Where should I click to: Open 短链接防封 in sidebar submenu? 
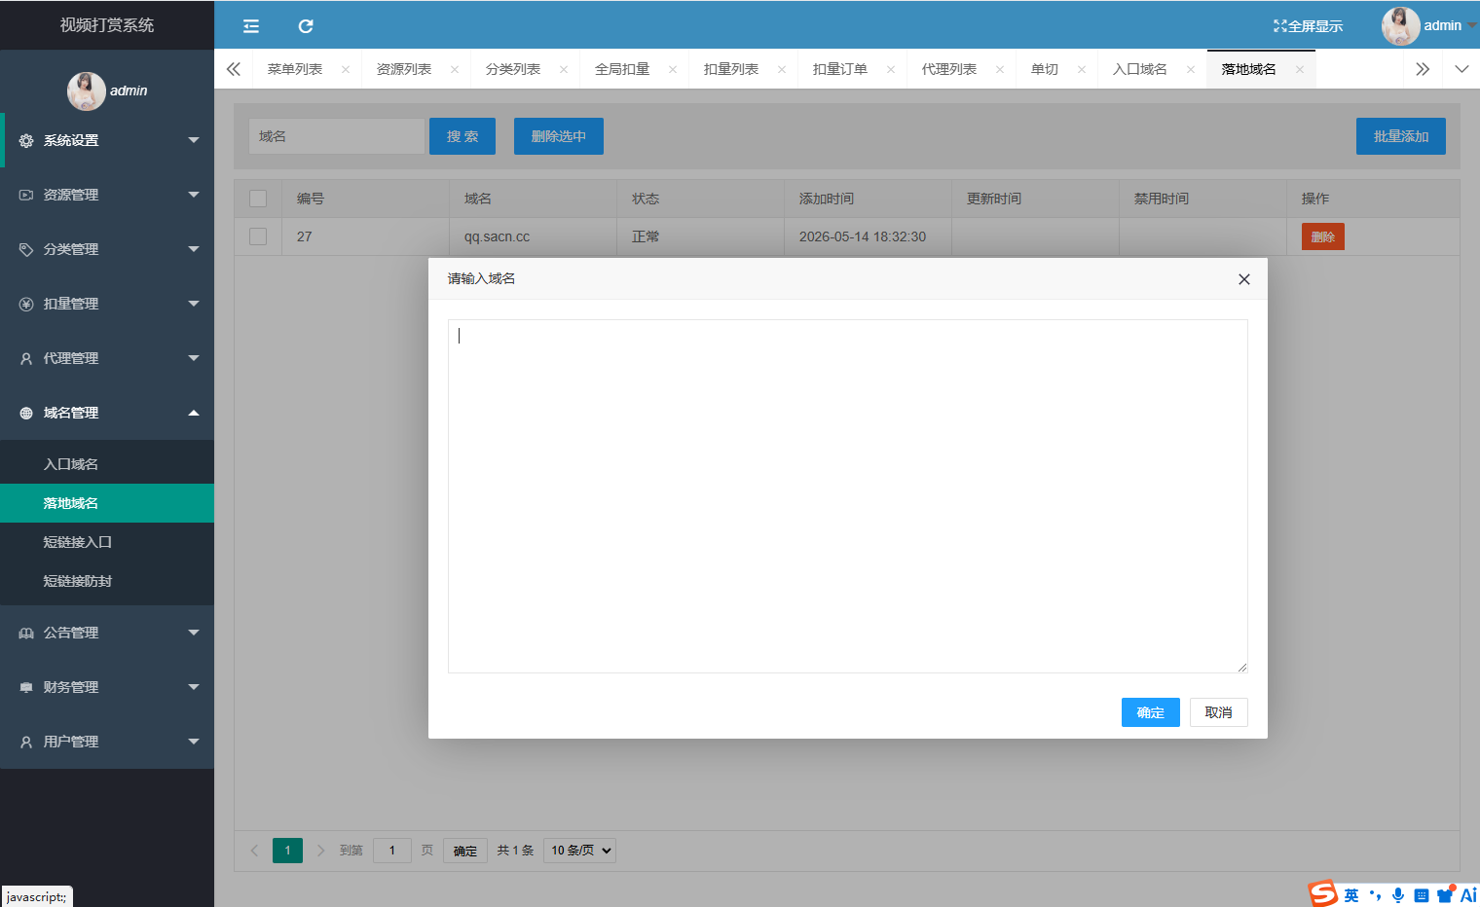pyautogui.click(x=107, y=581)
